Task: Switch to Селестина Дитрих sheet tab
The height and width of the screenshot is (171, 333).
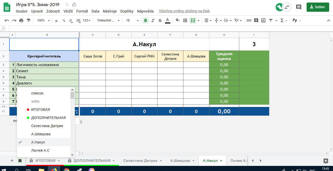Action: pyautogui.click(x=140, y=161)
